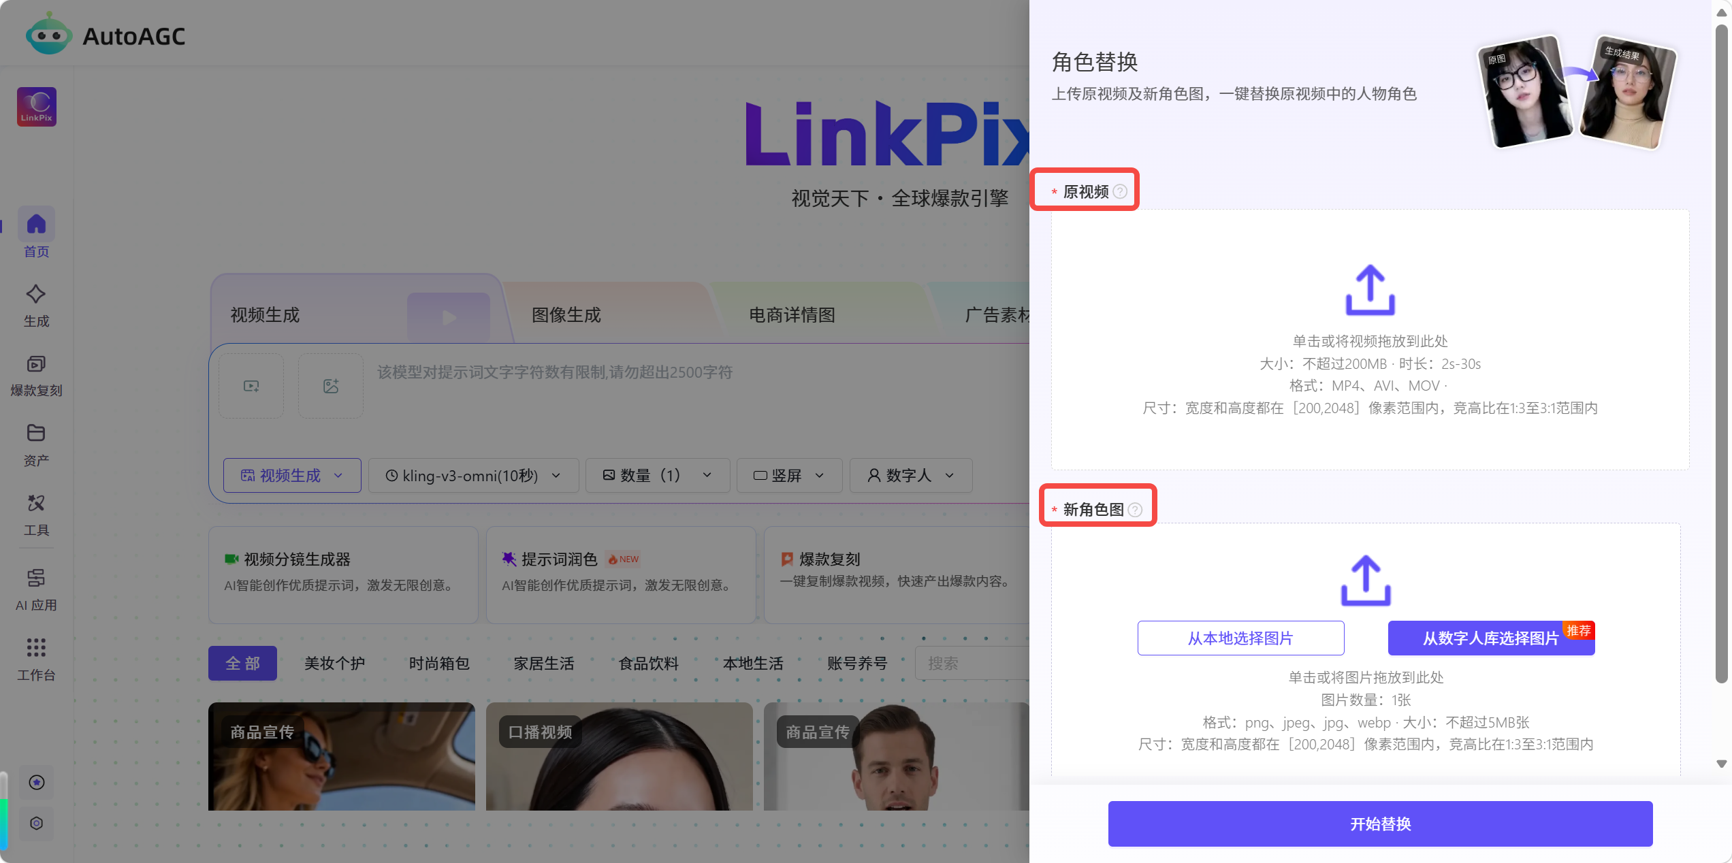Click the panel vertical scrollbar thumb
Screen dimensions: 1732x863
point(1722,354)
